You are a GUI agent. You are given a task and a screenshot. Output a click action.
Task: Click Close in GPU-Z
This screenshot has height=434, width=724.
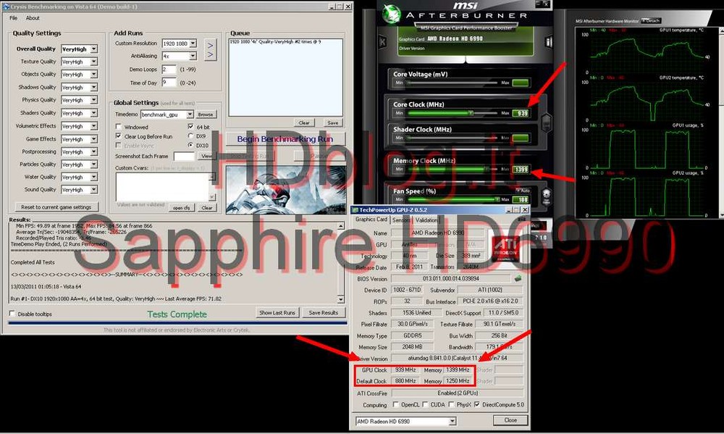510,420
